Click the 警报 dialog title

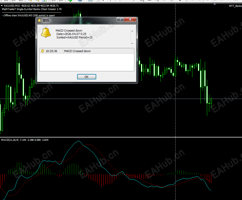46,20
